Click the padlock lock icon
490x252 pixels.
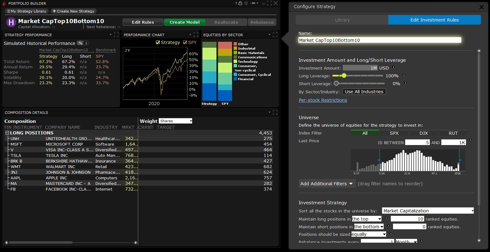(x=240, y=3)
